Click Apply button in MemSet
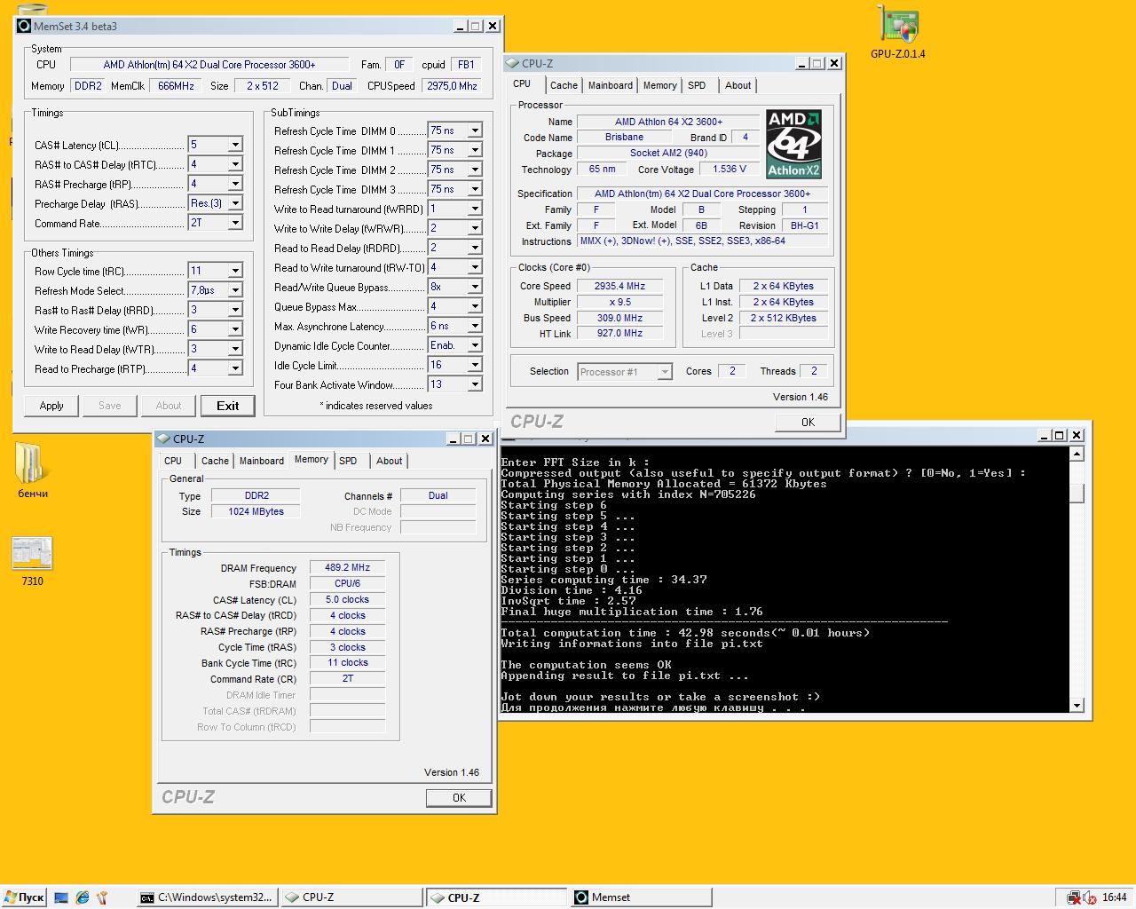This screenshot has height=909, width=1136. tap(51, 406)
